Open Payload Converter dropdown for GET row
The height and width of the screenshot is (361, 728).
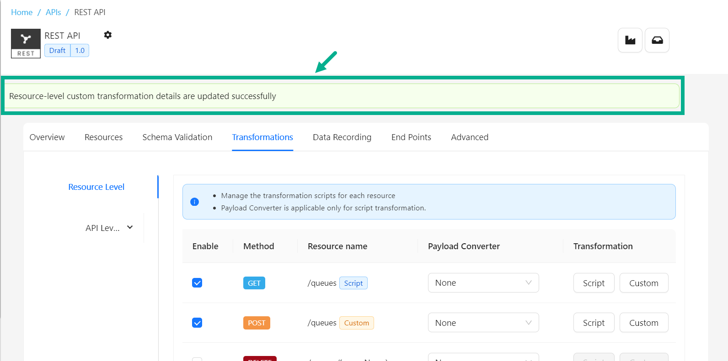coord(483,283)
